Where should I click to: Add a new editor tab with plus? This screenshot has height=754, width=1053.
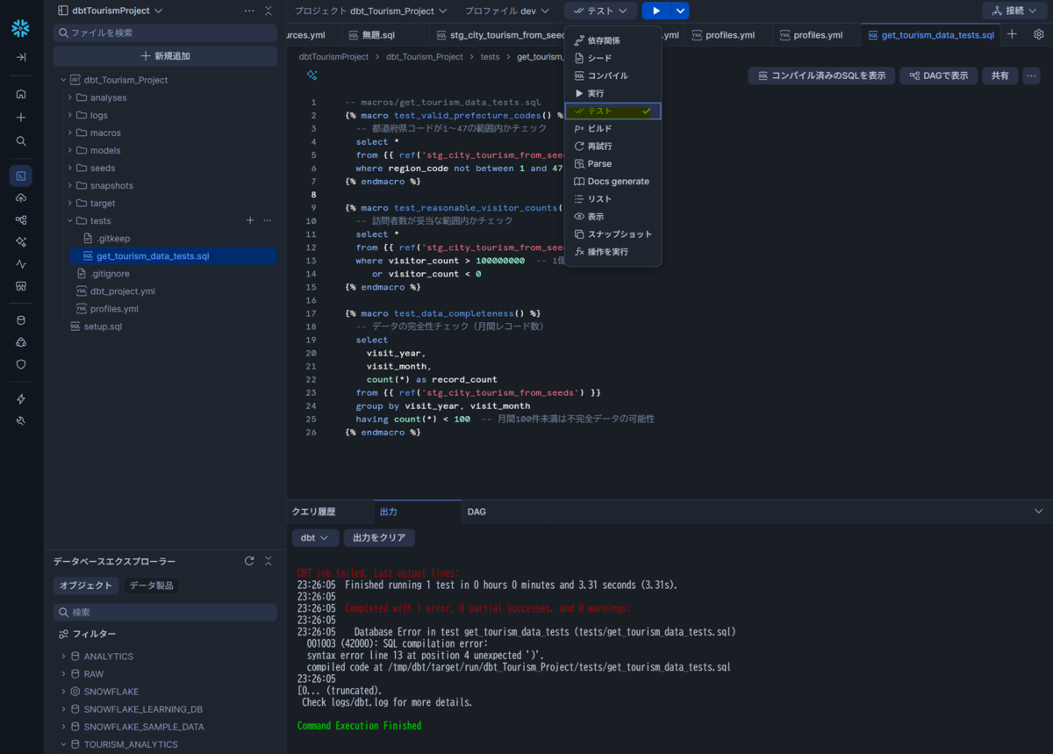click(x=1012, y=34)
